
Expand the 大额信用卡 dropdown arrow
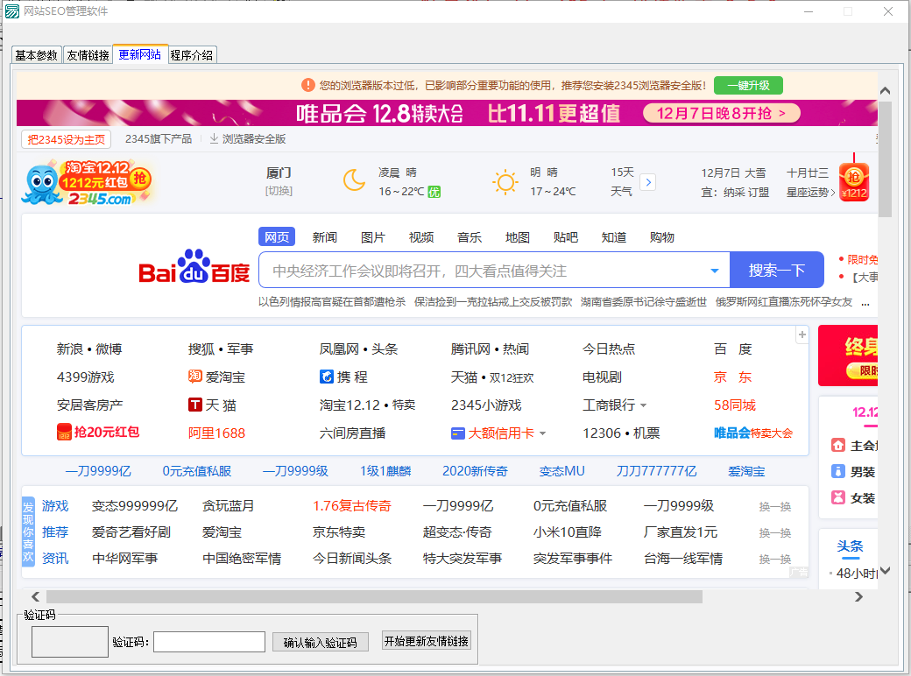(542, 433)
